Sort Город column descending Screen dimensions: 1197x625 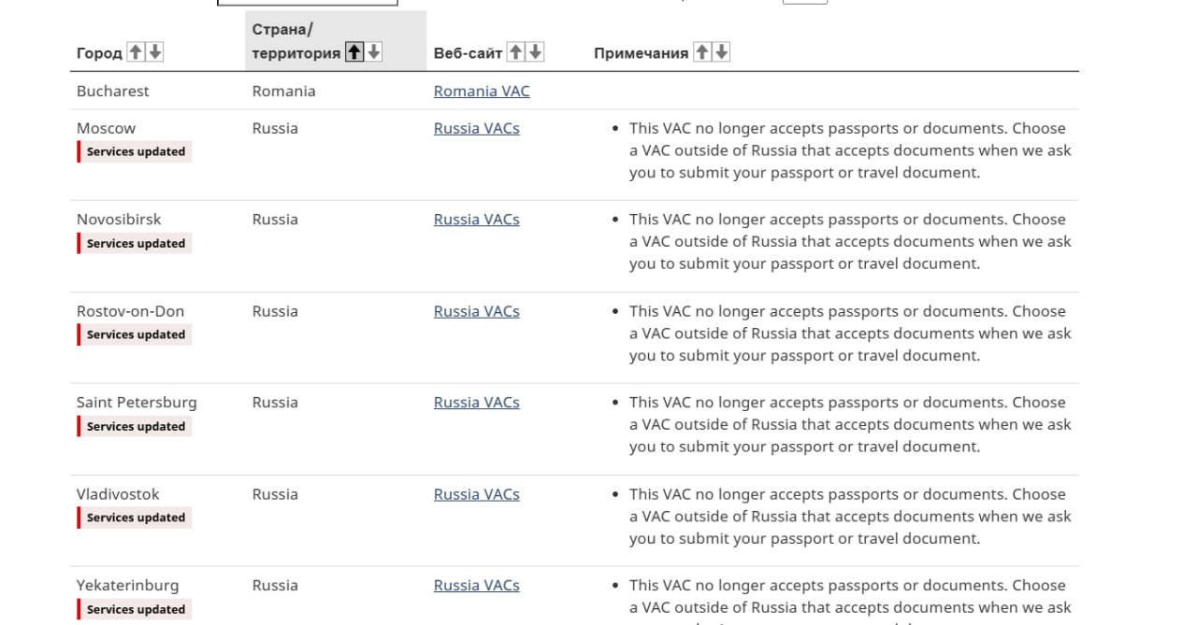tap(155, 53)
